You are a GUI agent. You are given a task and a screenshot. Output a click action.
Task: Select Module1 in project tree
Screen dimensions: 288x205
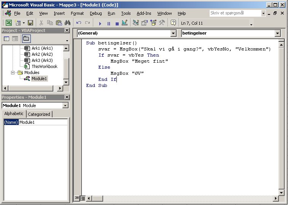39,79
